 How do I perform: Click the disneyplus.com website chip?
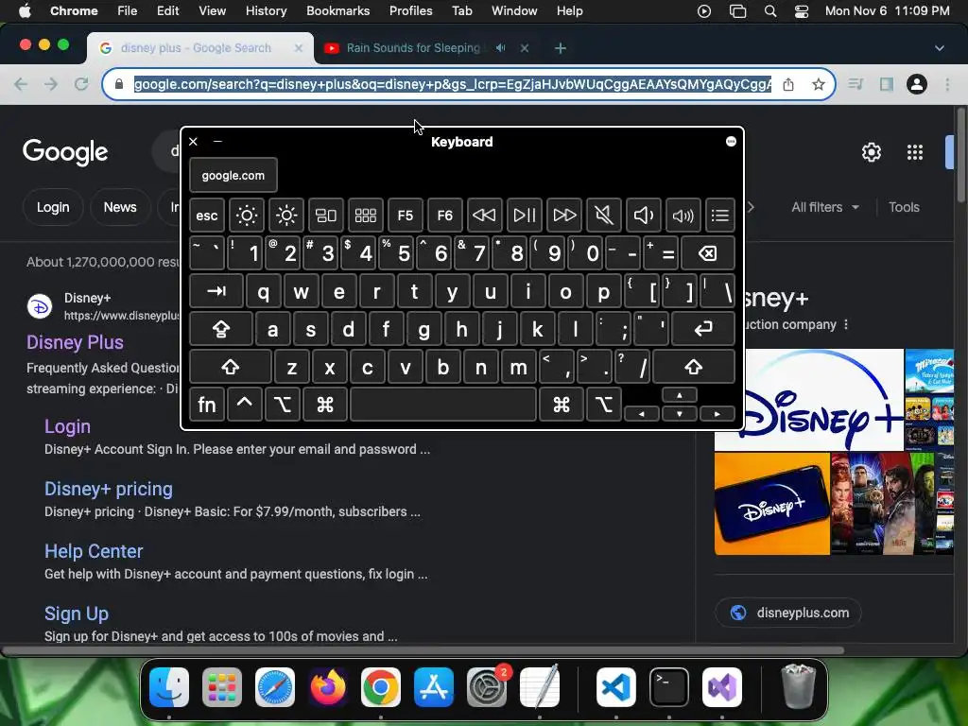(788, 613)
